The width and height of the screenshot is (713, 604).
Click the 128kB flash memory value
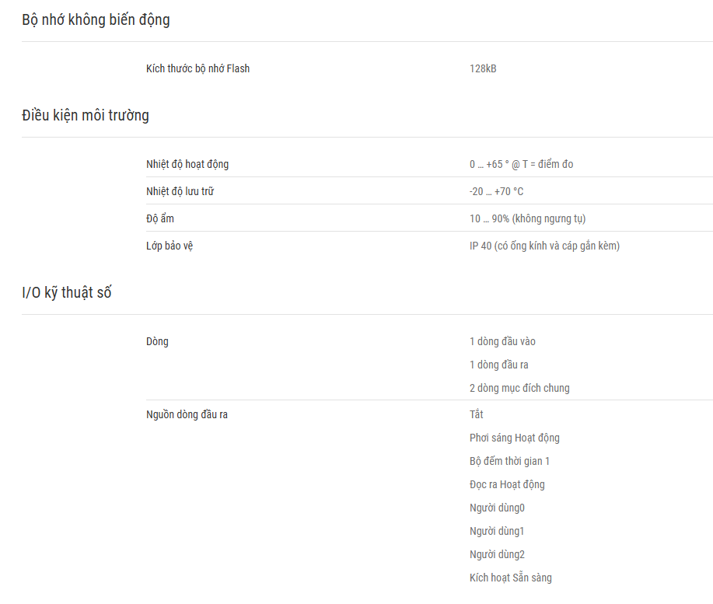point(483,68)
